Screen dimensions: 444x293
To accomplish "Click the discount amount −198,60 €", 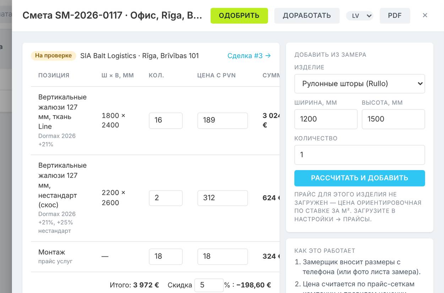I will [254, 285].
